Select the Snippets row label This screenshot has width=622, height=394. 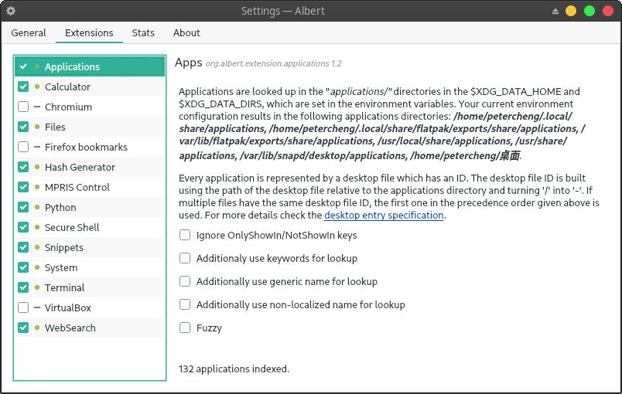pos(64,247)
